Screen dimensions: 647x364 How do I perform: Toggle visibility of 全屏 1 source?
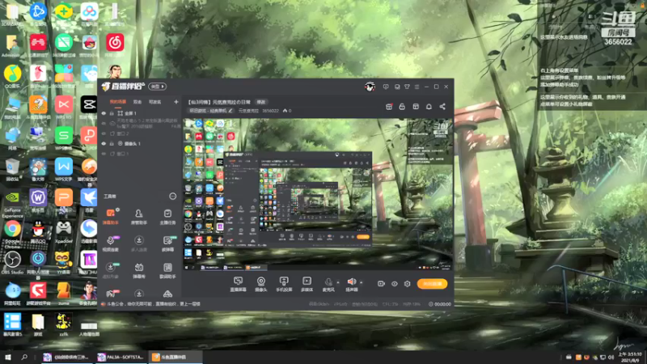(x=104, y=113)
